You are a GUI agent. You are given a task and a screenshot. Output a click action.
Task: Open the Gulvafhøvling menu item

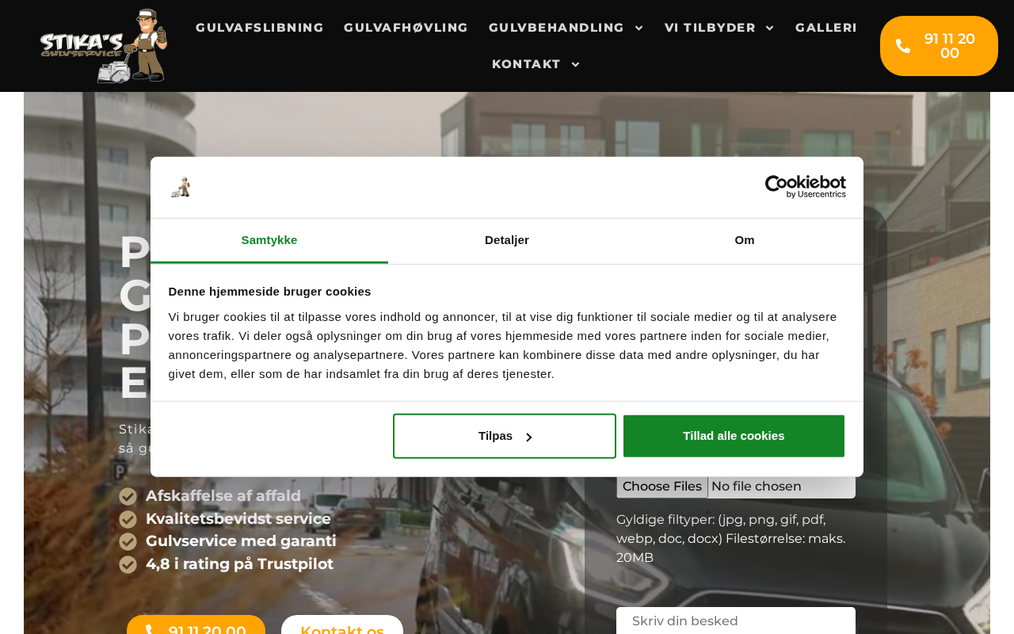(406, 28)
